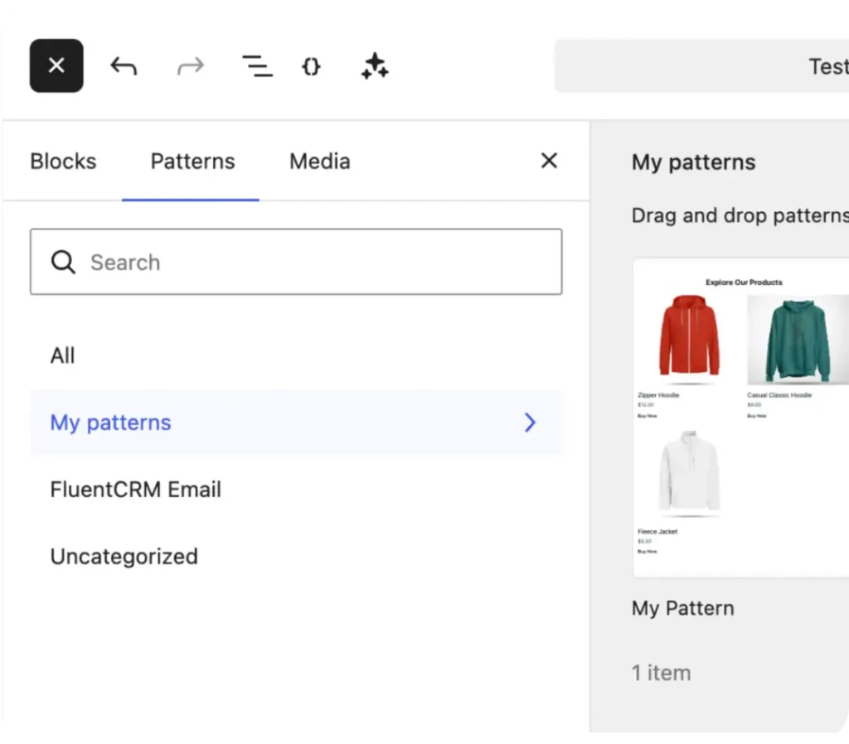This screenshot has height=744, width=849.
Task: Insert the Explore Our Products pattern thumbnail
Action: point(740,418)
